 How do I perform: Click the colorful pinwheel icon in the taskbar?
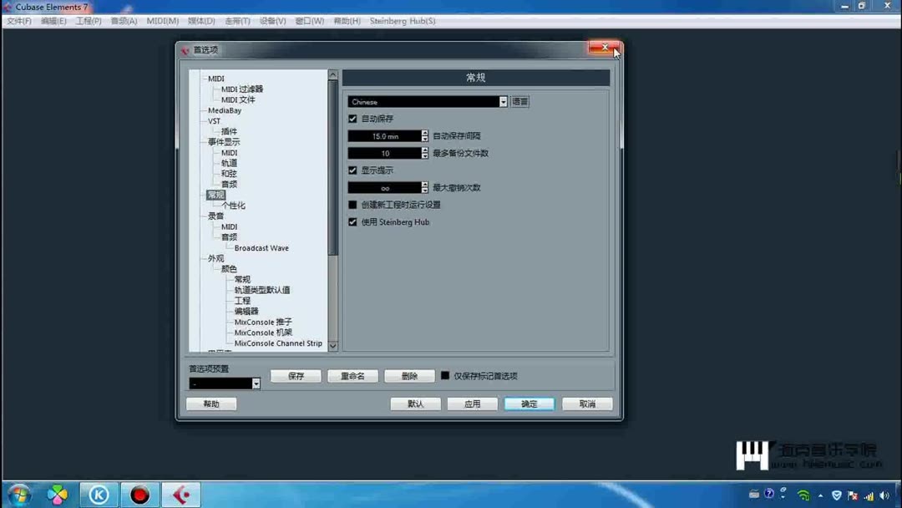point(57,494)
